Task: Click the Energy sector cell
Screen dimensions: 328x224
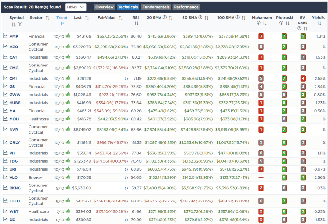Action: 35,177
